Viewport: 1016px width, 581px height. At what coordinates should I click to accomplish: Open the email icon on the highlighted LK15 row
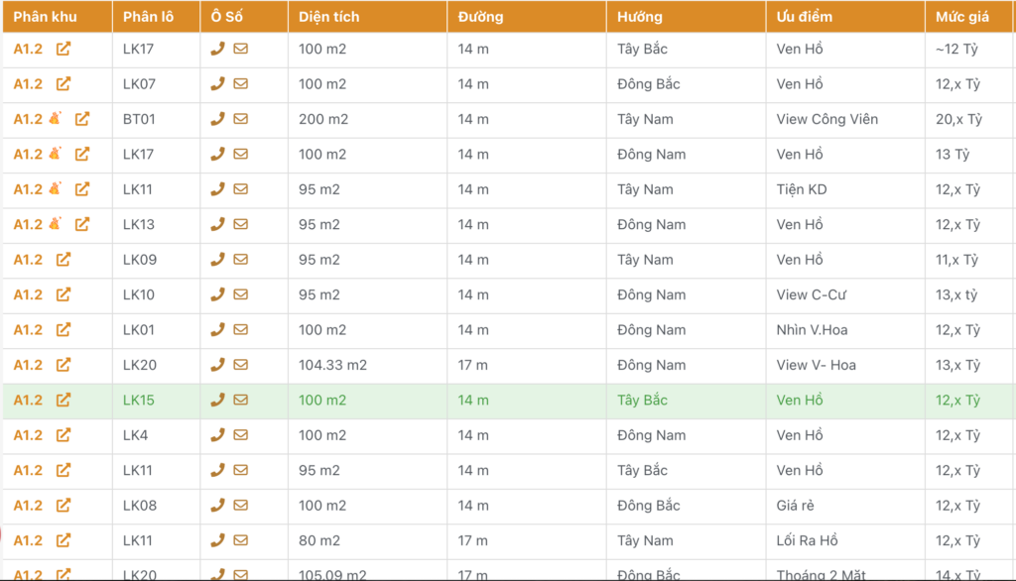[241, 400]
